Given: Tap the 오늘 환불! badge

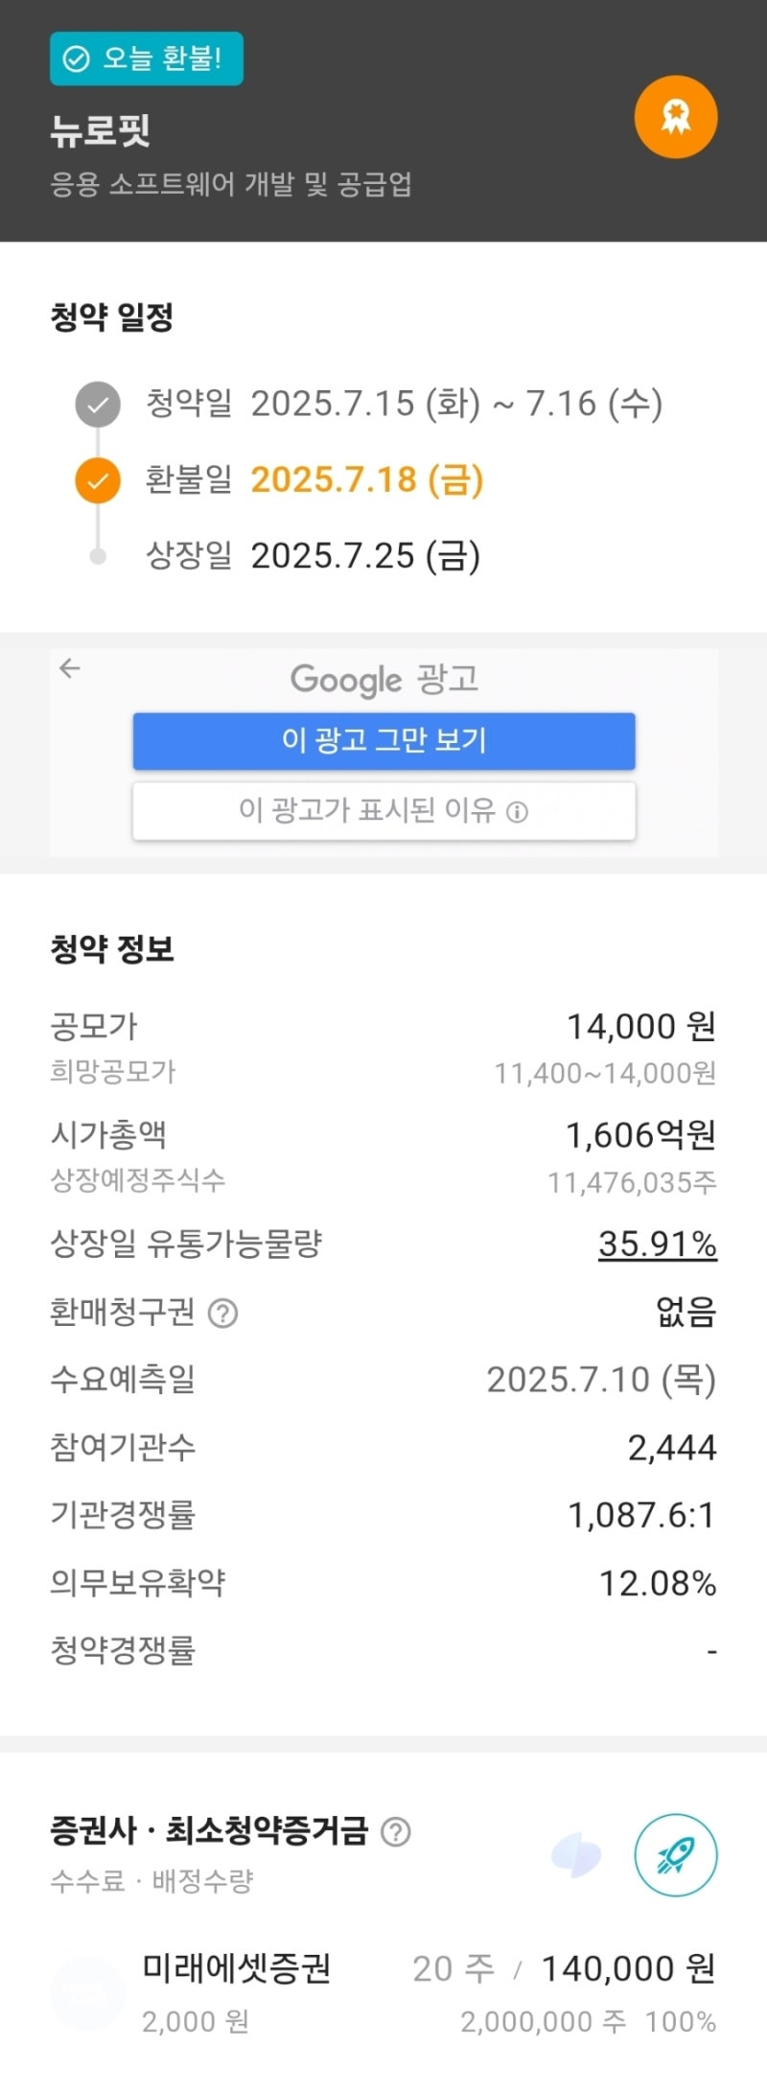Looking at the screenshot, I should pyautogui.click(x=147, y=58).
